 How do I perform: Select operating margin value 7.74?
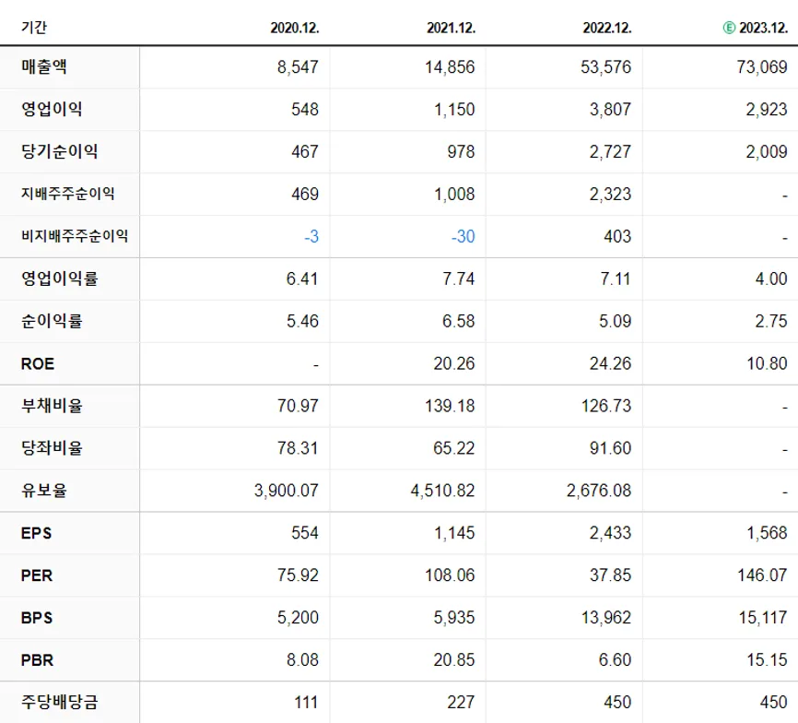tap(459, 279)
